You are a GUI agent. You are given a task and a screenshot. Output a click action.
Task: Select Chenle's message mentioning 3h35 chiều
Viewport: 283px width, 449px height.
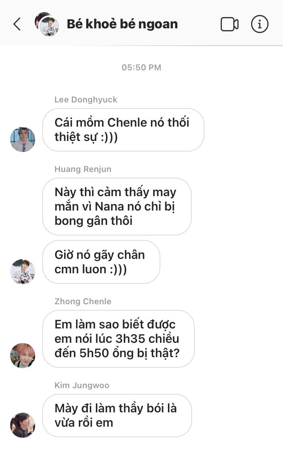click(x=118, y=339)
